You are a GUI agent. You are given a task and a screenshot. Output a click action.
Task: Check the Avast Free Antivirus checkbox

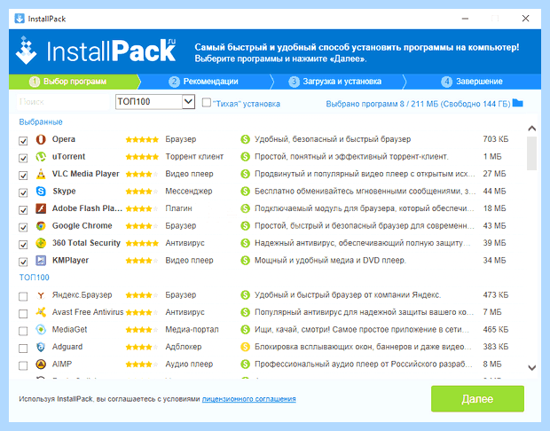23,314
